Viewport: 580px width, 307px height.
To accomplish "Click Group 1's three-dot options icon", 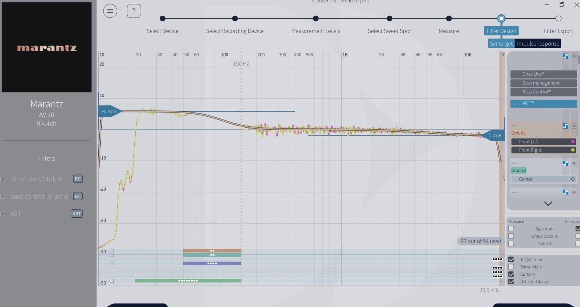I will [x=515, y=126].
